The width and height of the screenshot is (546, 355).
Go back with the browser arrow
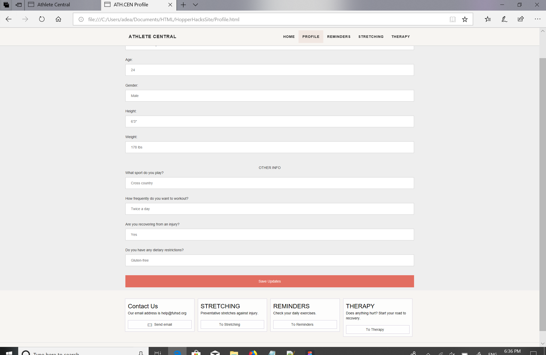(9, 19)
